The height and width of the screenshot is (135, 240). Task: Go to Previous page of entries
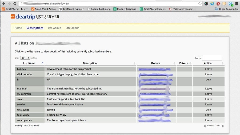pyautogui.click(x=209, y=126)
